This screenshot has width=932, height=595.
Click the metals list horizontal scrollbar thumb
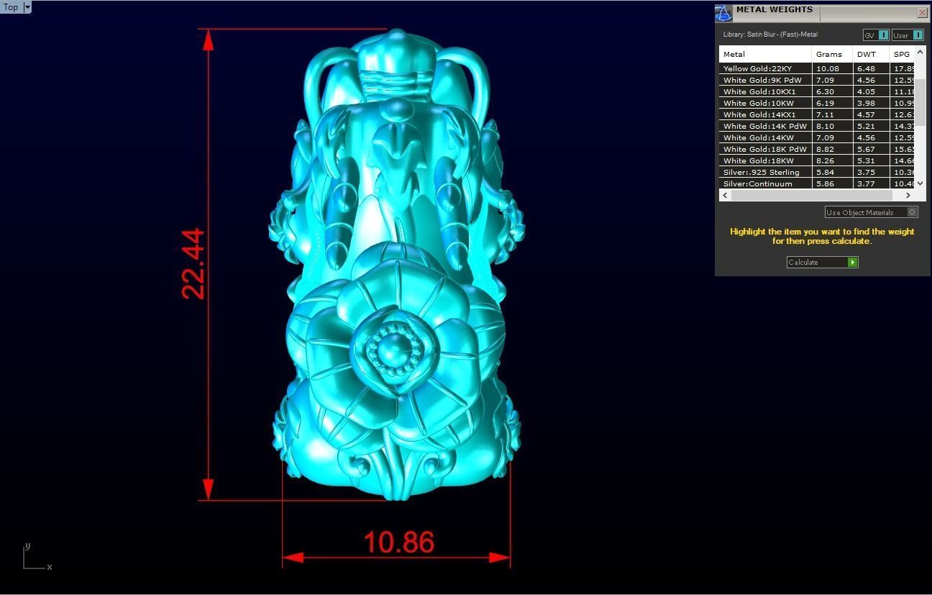coord(811,195)
